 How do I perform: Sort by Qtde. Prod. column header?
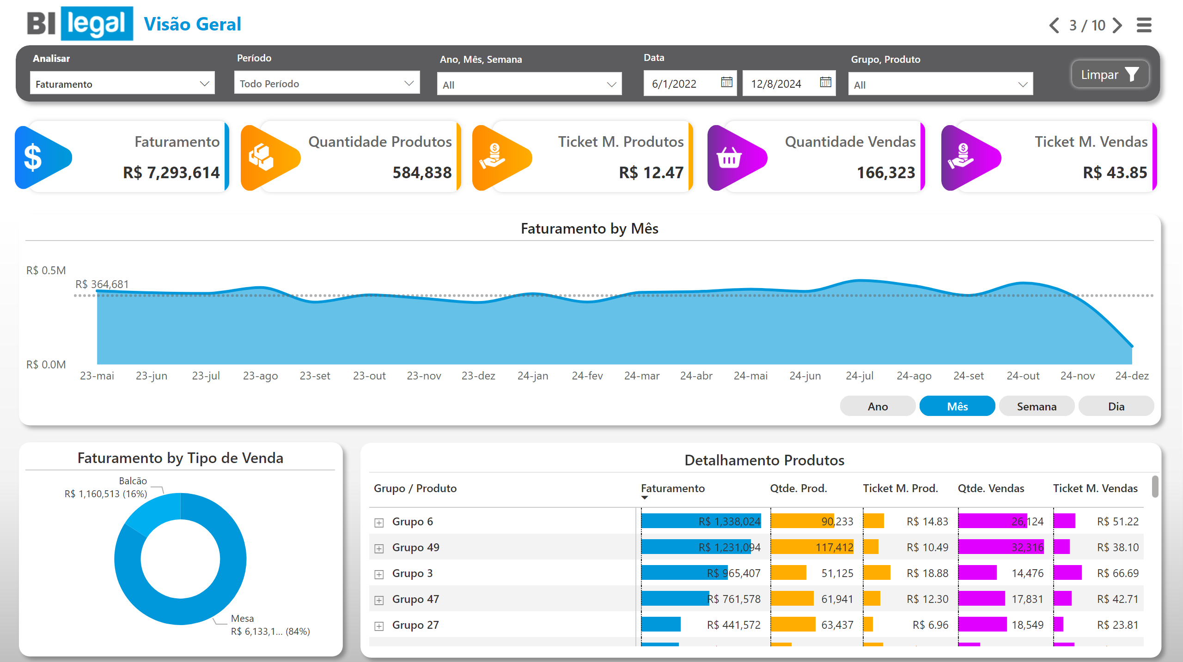(x=798, y=488)
